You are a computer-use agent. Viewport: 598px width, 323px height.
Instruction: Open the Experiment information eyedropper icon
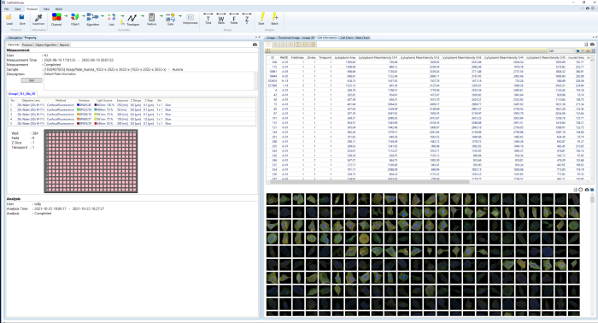pos(38,18)
